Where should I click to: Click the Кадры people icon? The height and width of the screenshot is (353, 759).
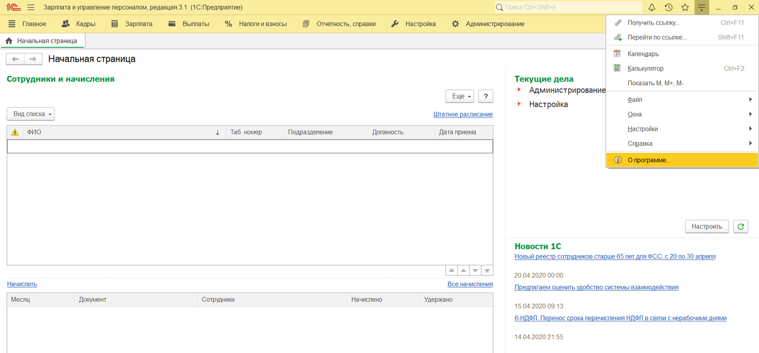click(66, 24)
